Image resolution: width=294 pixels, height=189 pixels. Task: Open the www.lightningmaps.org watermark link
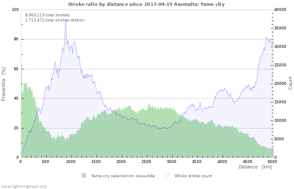(24, 186)
